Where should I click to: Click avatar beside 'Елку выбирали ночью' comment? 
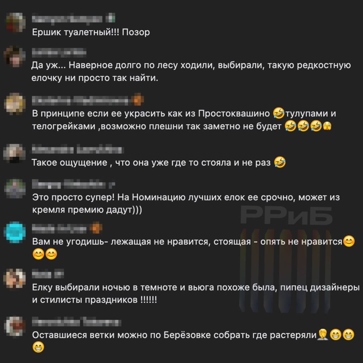pyautogui.click(x=15, y=278)
